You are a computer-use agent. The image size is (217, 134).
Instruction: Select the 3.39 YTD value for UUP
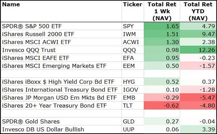pos(198,130)
